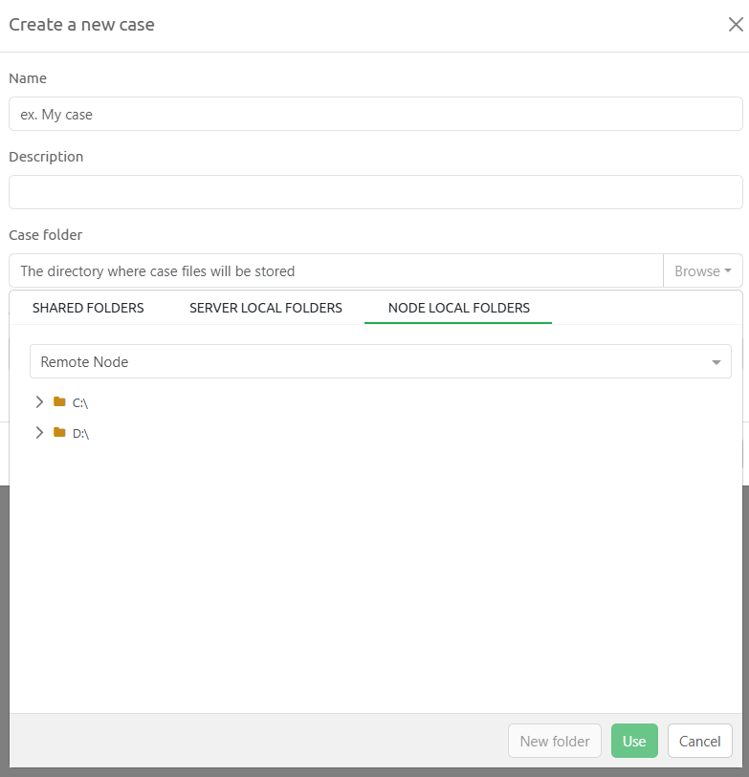Viewport: 749px width, 777px height.
Task: Select the D:\ tree item label
Action: coord(79,432)
